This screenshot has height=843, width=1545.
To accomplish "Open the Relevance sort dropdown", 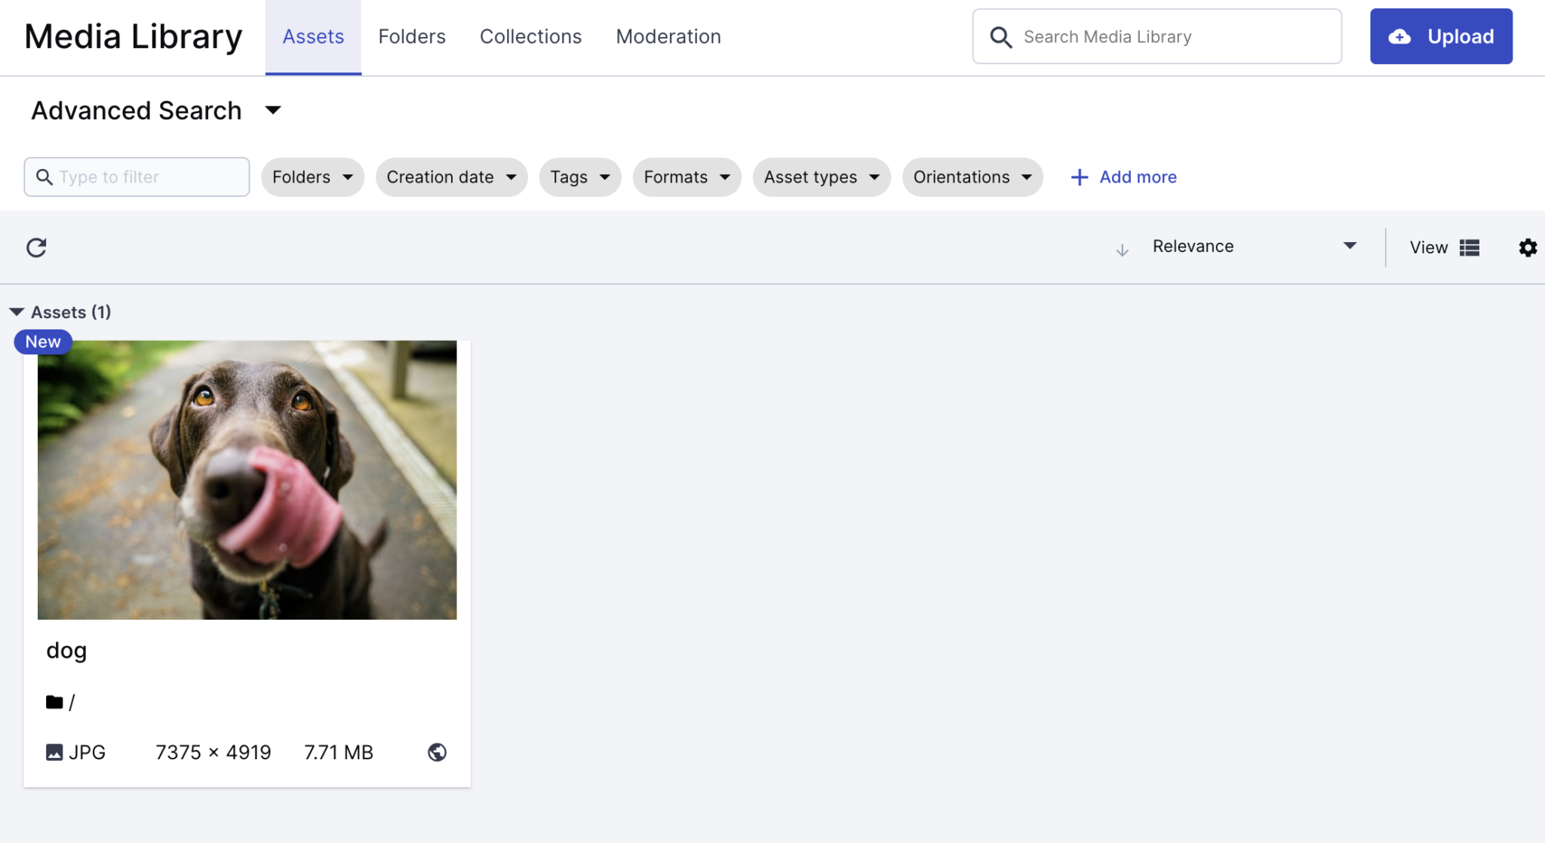I will [1254, 247].
